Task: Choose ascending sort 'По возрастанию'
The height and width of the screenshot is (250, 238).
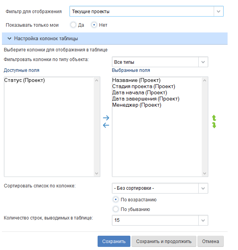Action: point(115,200)
